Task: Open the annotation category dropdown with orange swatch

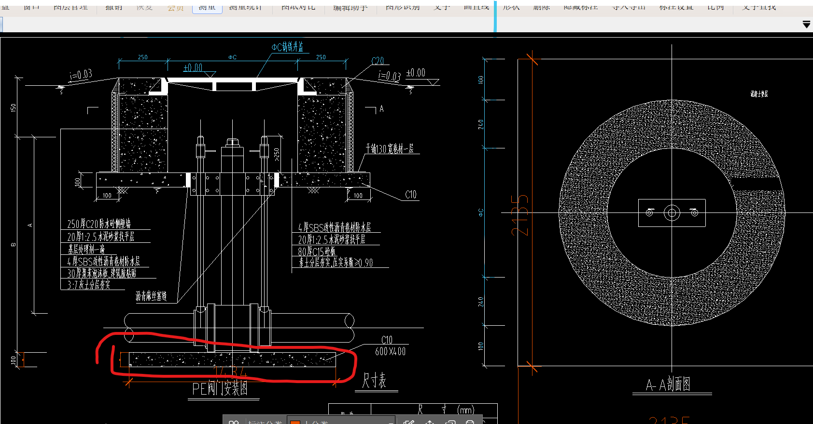Action: 341,421
